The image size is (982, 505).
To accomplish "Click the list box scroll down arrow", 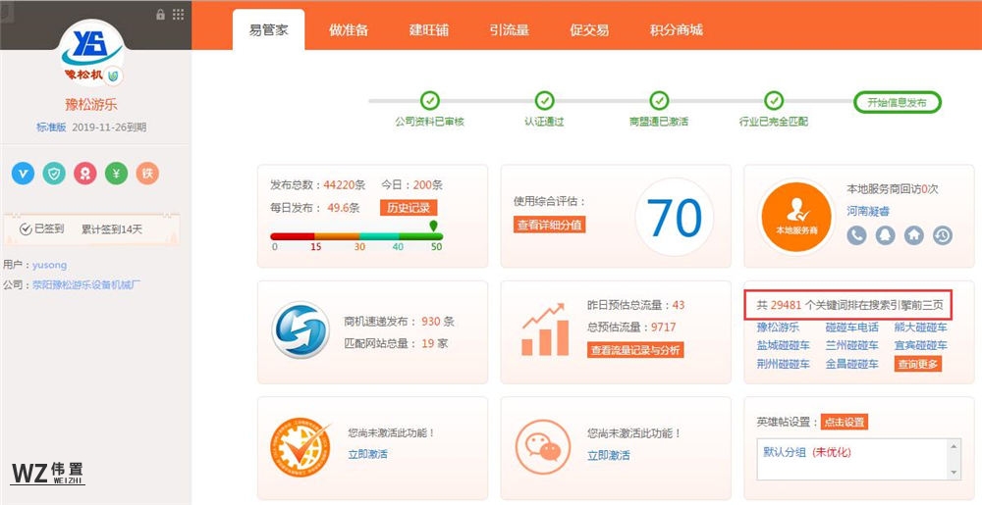I will 954,473.
